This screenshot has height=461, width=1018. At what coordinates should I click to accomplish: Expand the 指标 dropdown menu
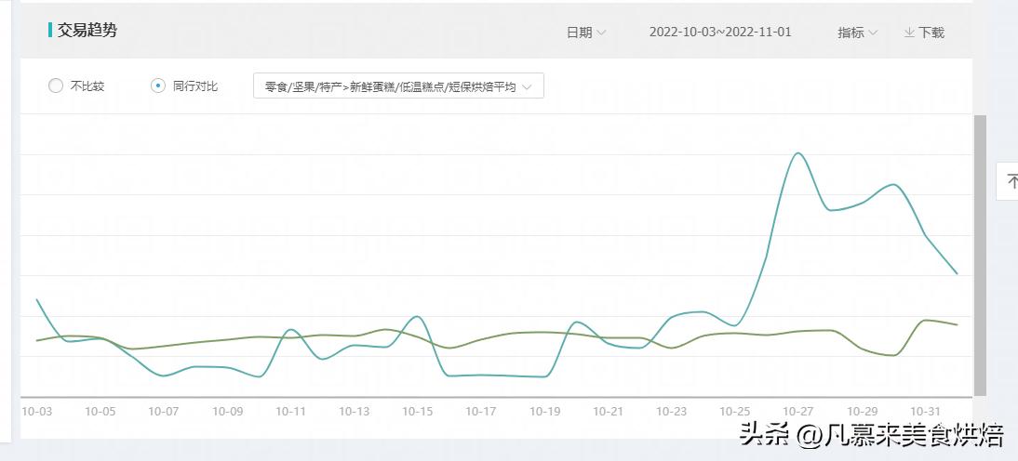coord(857,33)
